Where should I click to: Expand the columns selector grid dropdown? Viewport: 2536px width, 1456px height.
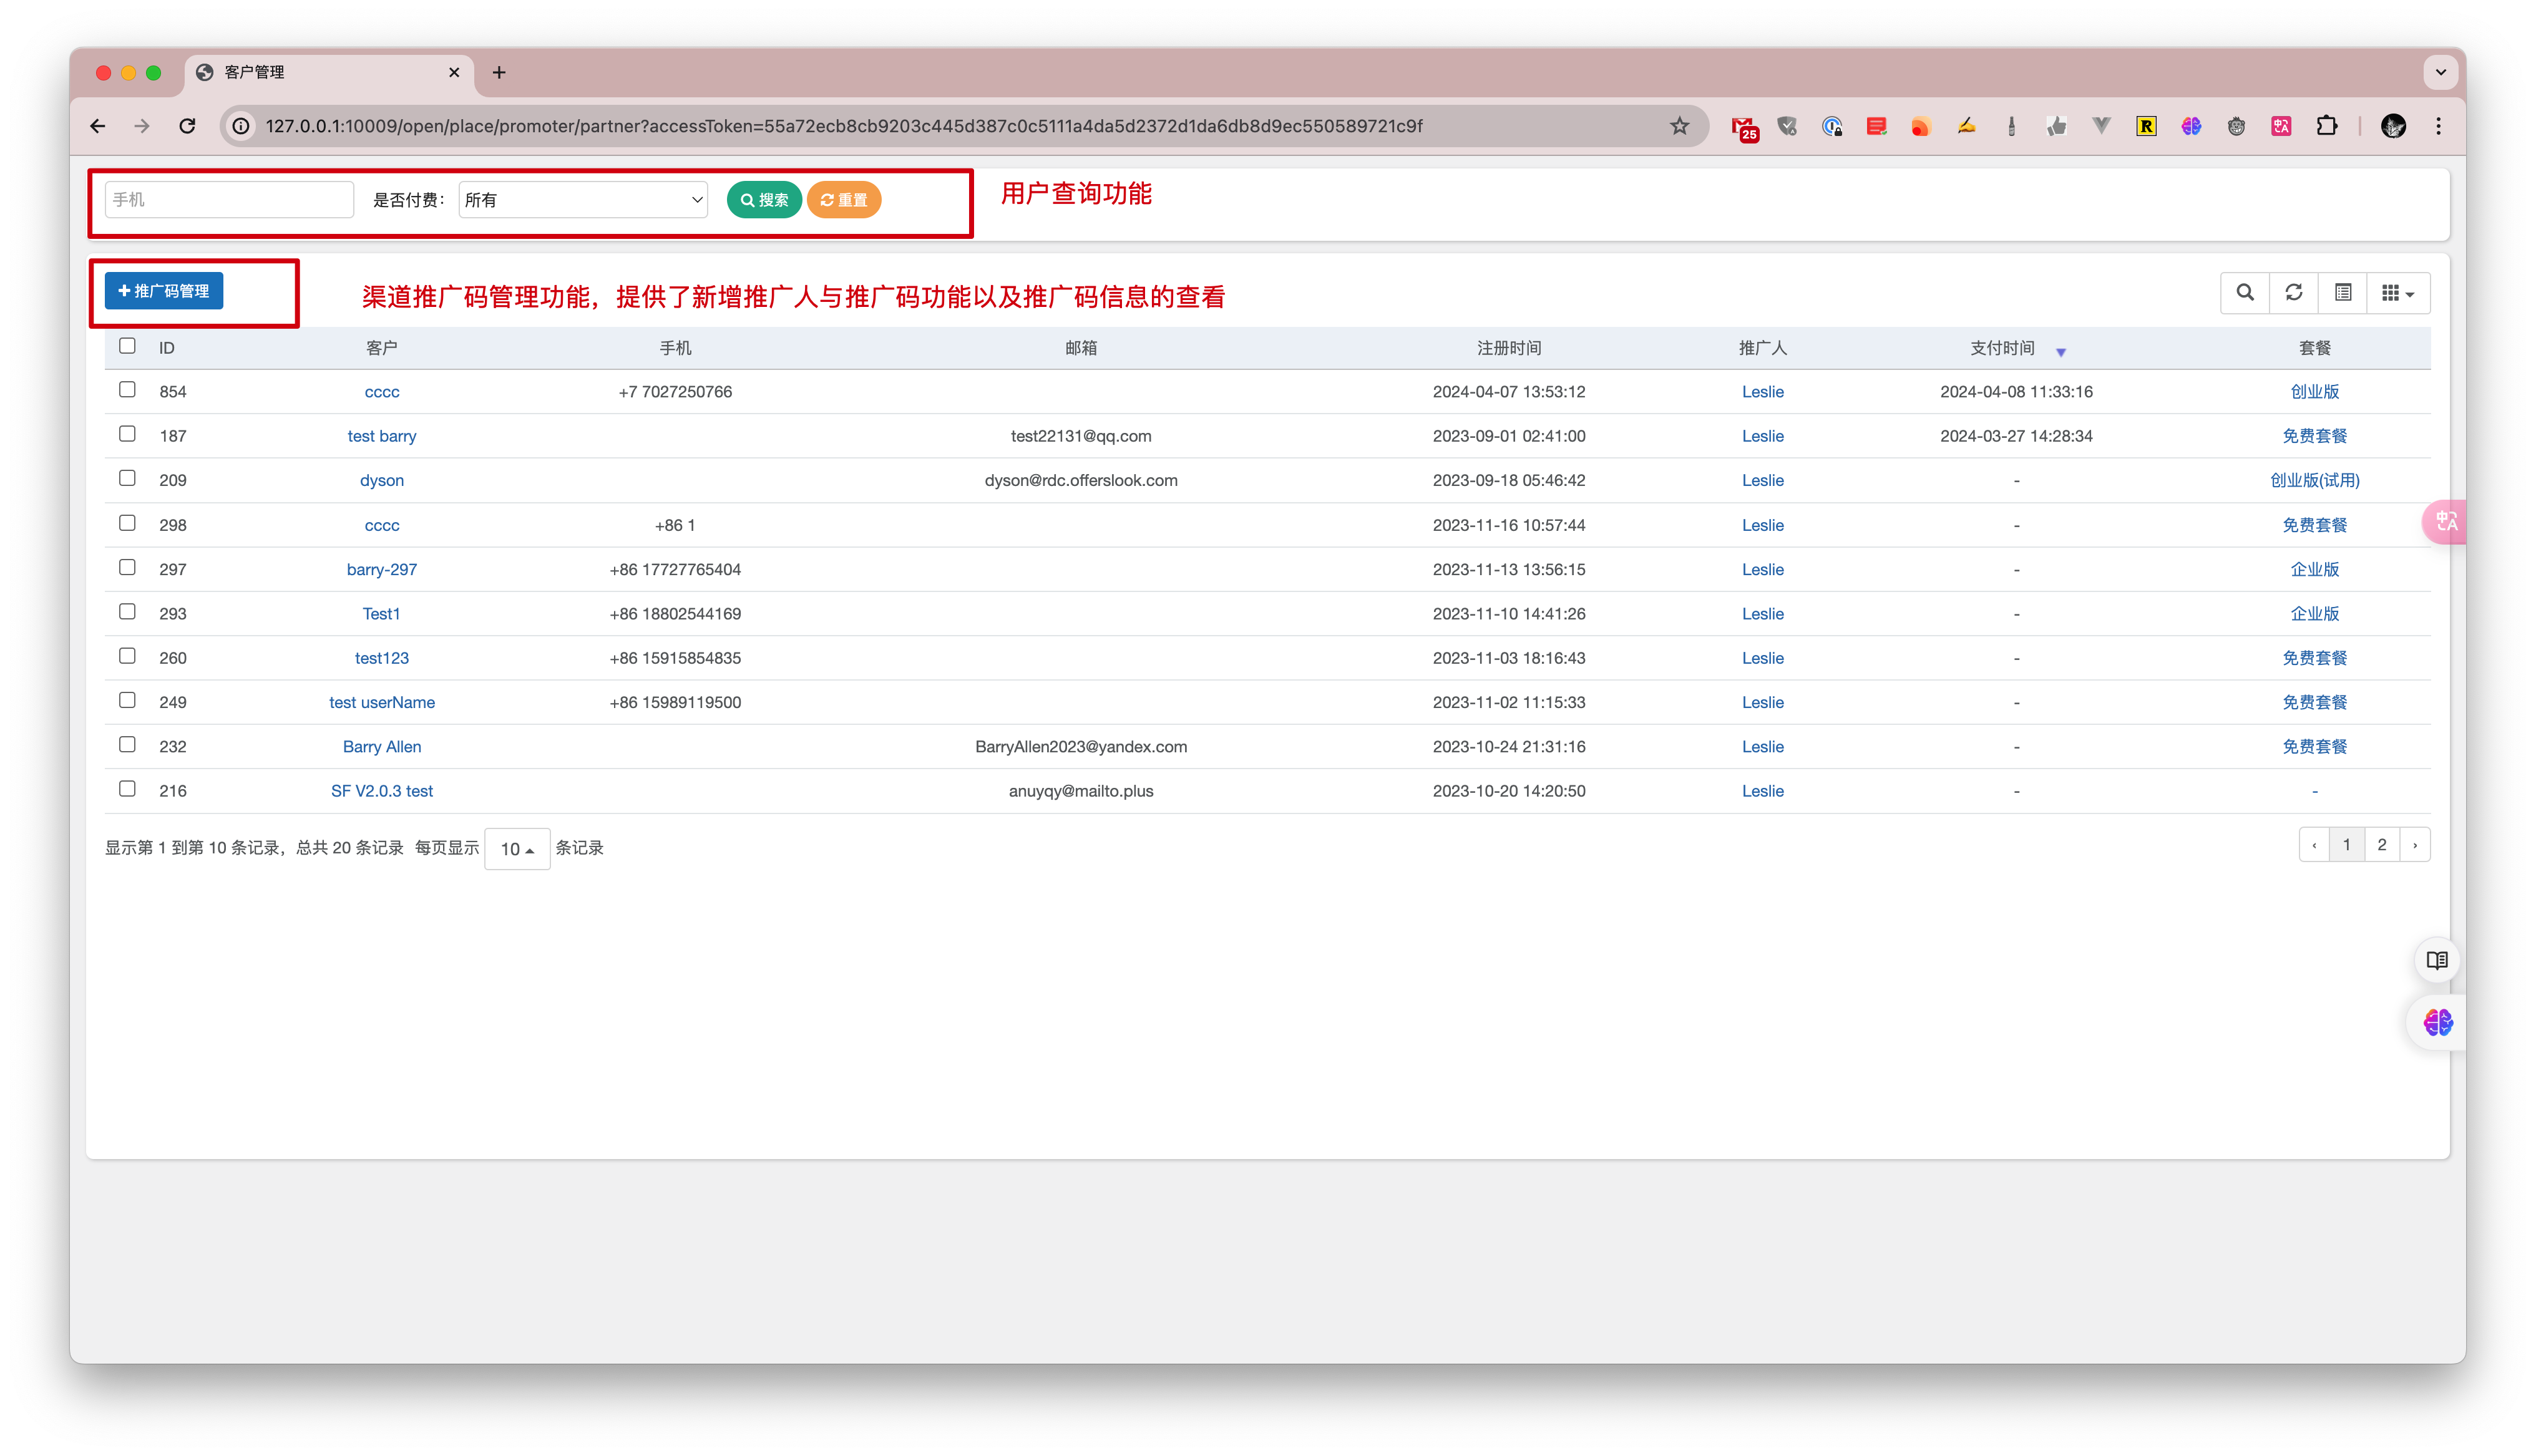tap(2398, 293)
